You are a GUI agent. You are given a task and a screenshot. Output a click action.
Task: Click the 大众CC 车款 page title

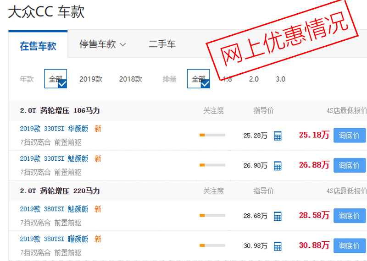[x=46, y=12]
